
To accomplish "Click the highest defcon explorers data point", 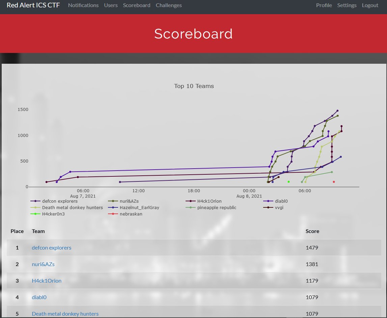I will point(337,111).
